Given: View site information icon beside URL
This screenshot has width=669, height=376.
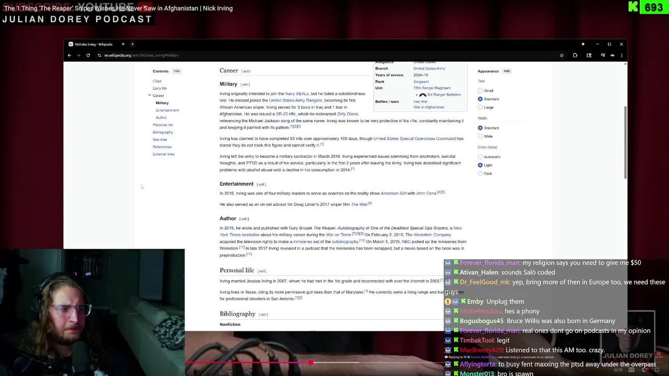Looking at the screenshot, I should [x=99, y=55].
